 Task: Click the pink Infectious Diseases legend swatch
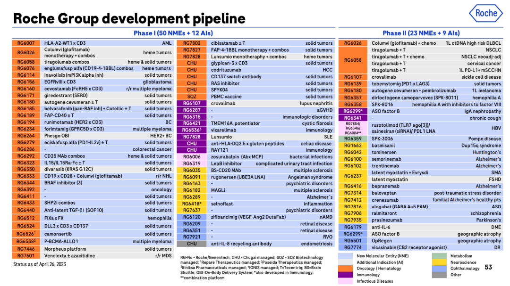tap(345, 281)
